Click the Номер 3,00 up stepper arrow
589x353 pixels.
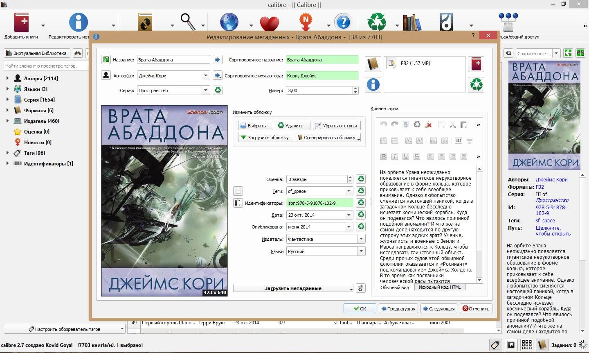tap(355, 88)
